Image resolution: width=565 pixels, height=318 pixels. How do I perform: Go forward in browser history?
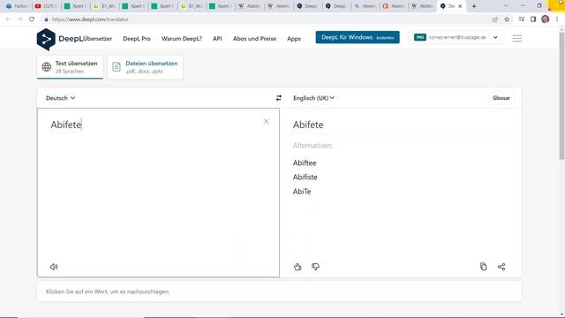pyautogui.click(x=19, y=19)
